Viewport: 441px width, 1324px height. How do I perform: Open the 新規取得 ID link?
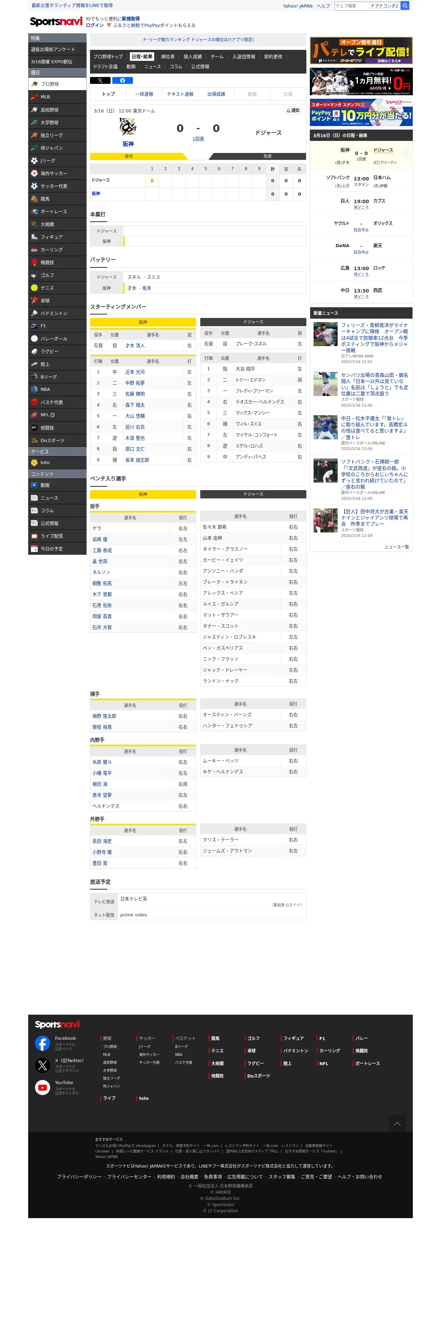tap(131, 19)
